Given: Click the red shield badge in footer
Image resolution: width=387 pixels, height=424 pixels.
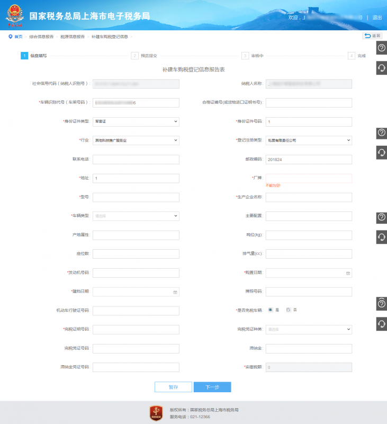Looking at the screenshot, I should pyautogui.click(x=156, y=413).
